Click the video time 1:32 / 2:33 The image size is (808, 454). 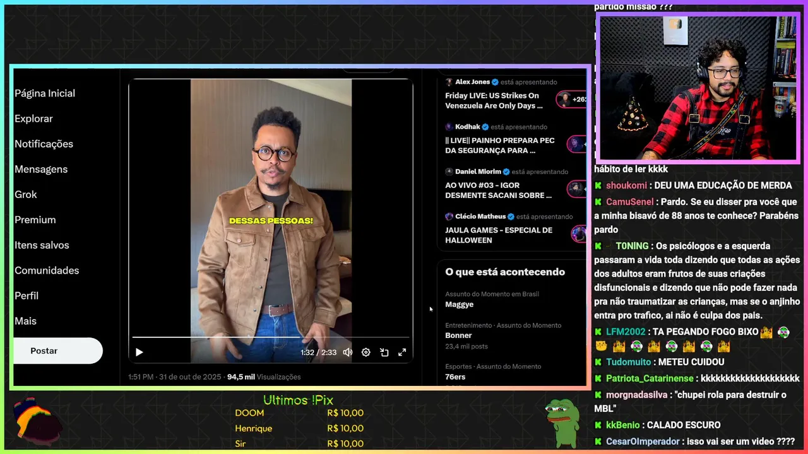(x=318, y=352)
